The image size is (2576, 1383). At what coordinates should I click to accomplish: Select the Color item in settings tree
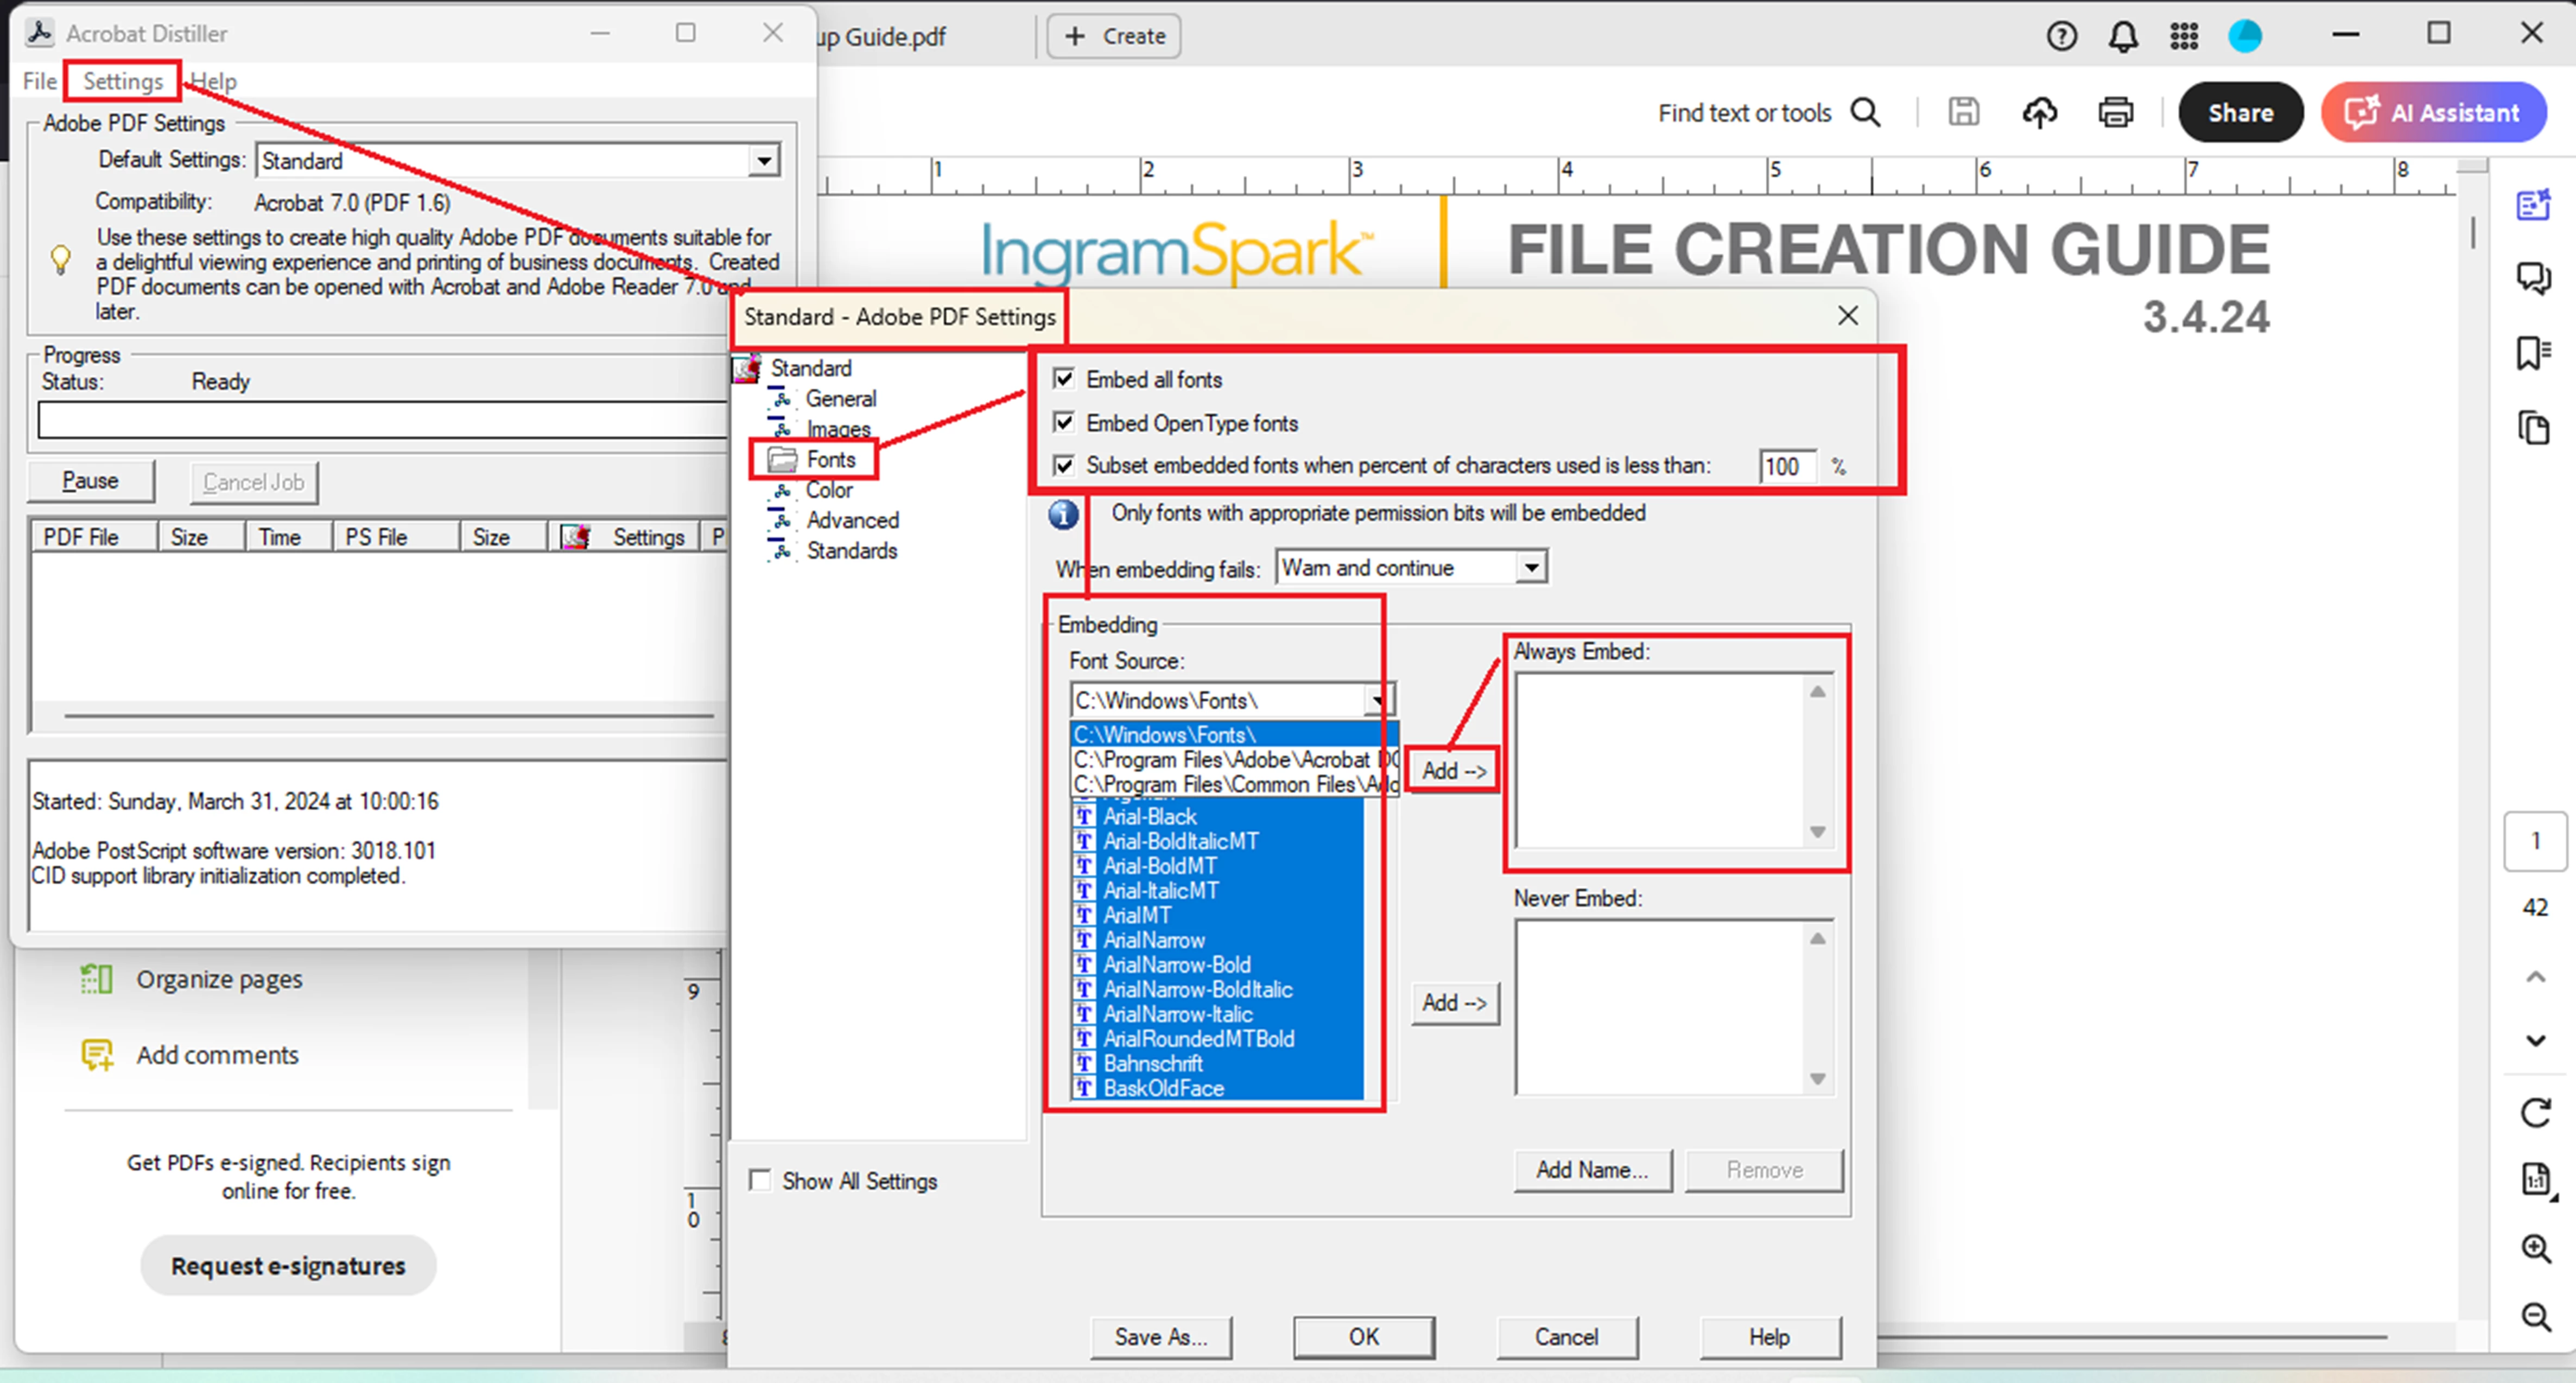[x=829, y=490]
